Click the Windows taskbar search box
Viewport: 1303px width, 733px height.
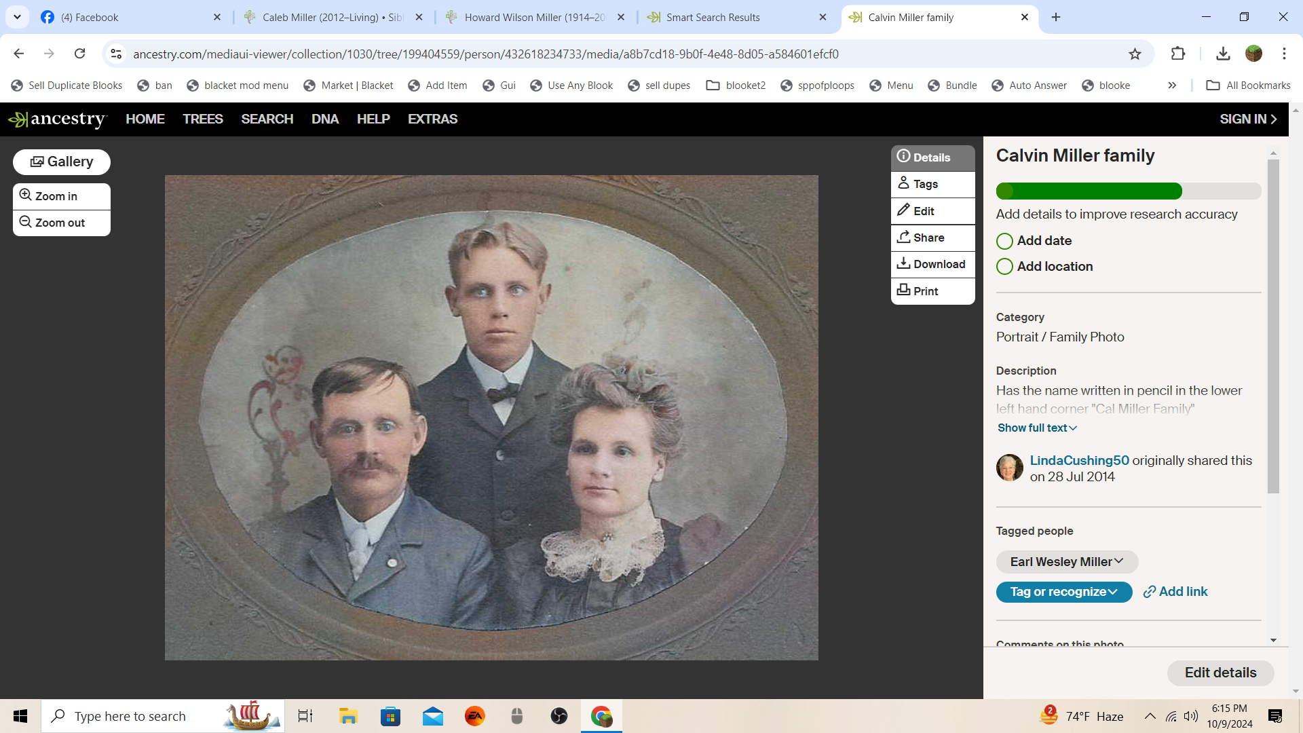pyautogui.click(x=130, y=716)
